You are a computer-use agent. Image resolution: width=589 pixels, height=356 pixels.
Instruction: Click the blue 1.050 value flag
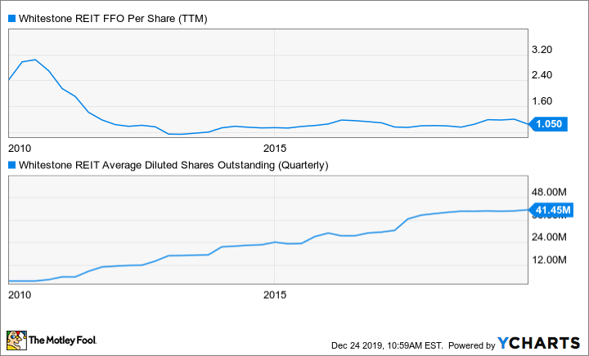554,124
